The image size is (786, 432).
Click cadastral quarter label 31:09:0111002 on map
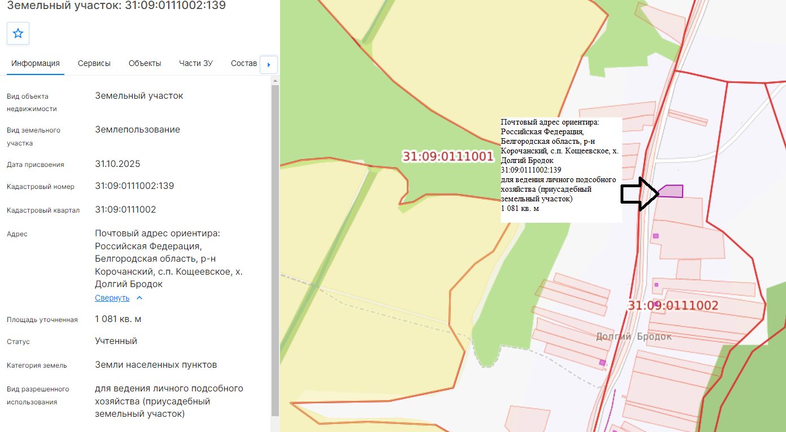click(673, 306)
